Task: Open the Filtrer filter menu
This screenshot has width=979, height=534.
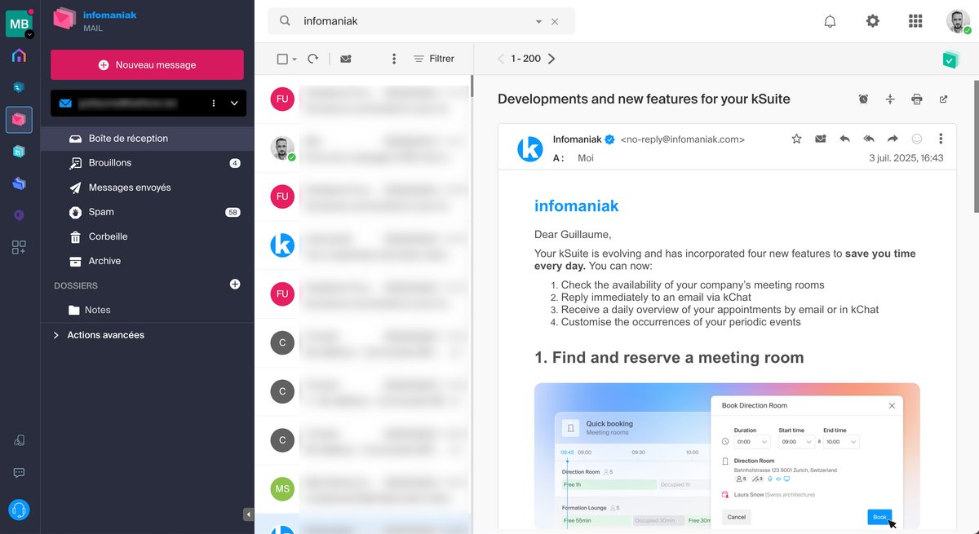Action: tap(434, 59)
